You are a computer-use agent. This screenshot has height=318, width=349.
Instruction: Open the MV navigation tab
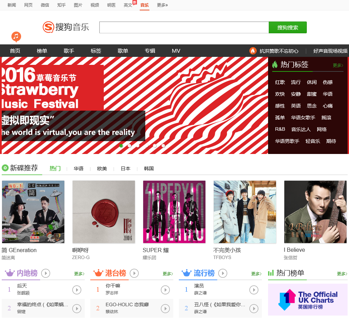[176, 51]
